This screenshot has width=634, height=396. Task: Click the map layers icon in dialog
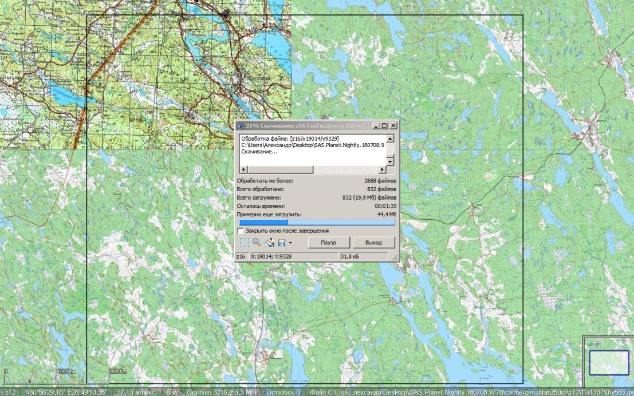pos(269,243)
